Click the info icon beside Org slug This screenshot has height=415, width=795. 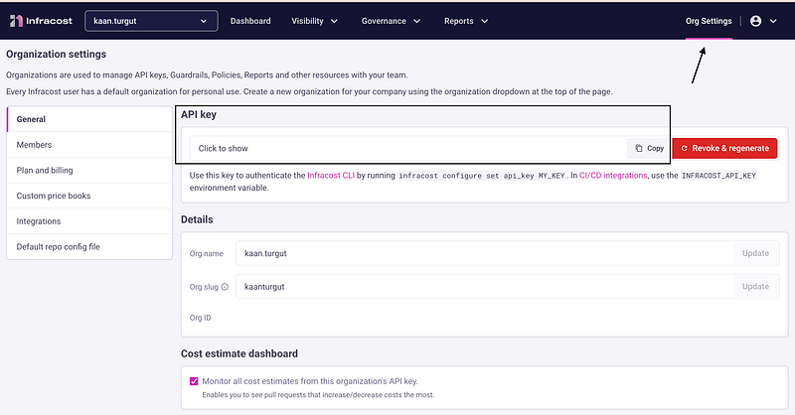(x=225, y=286)
